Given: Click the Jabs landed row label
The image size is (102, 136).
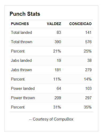Looking at the screenshot, I should tap(21, 61).
